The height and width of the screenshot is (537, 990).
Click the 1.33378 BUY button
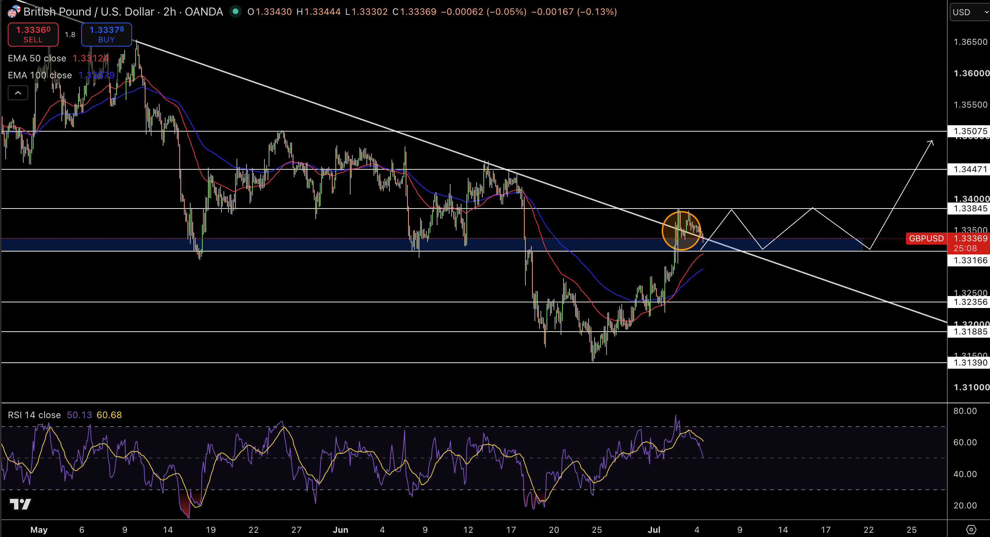pos(107,34)
